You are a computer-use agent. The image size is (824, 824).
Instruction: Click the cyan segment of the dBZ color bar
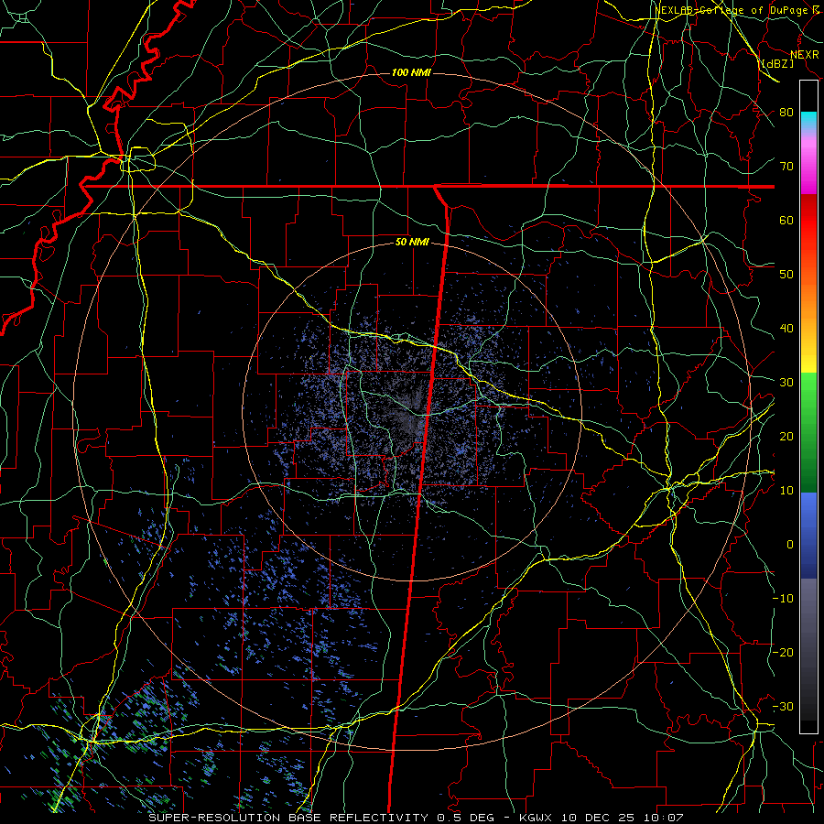point(808,120)
